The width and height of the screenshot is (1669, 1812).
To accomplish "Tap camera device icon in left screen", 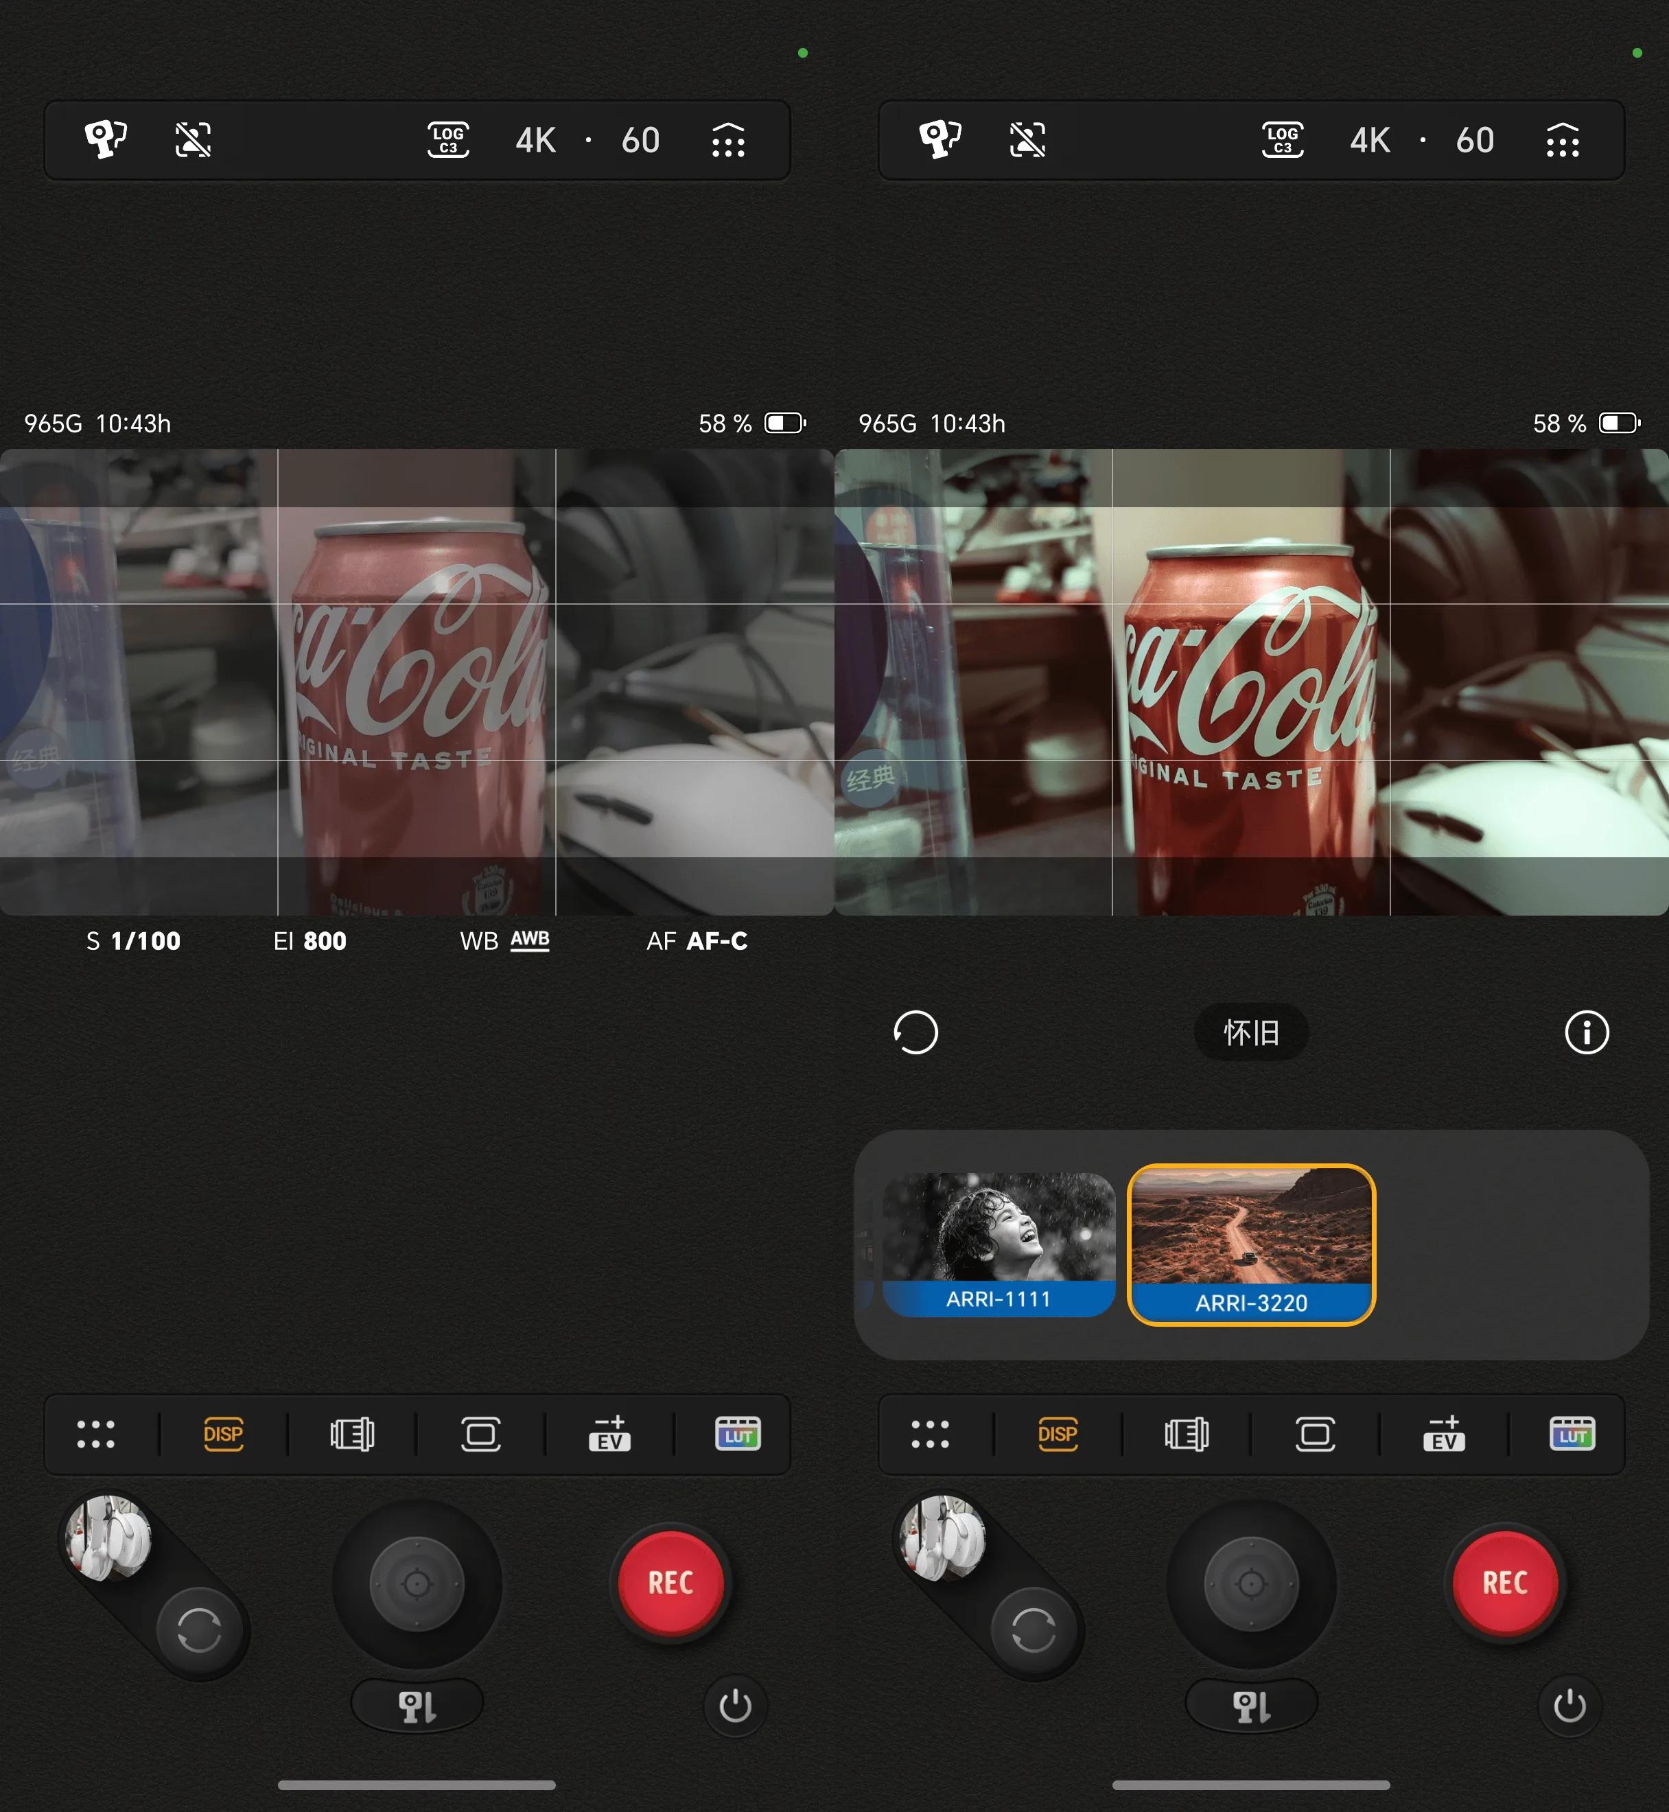I will [106, 139].
